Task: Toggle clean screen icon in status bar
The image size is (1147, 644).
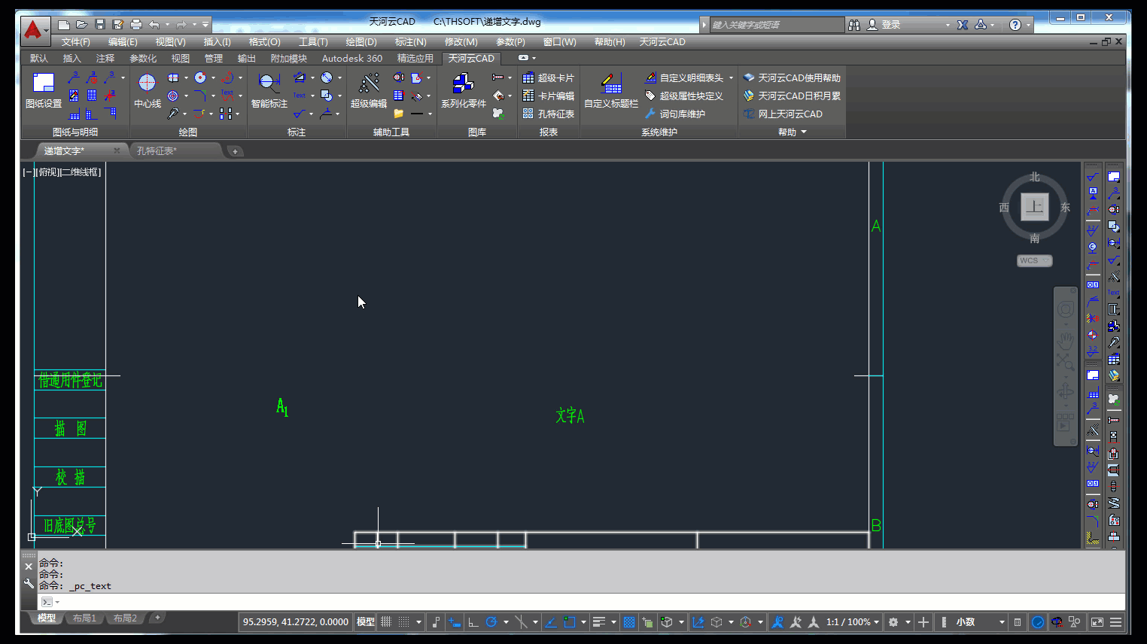Action: [x=1097, y=622]
